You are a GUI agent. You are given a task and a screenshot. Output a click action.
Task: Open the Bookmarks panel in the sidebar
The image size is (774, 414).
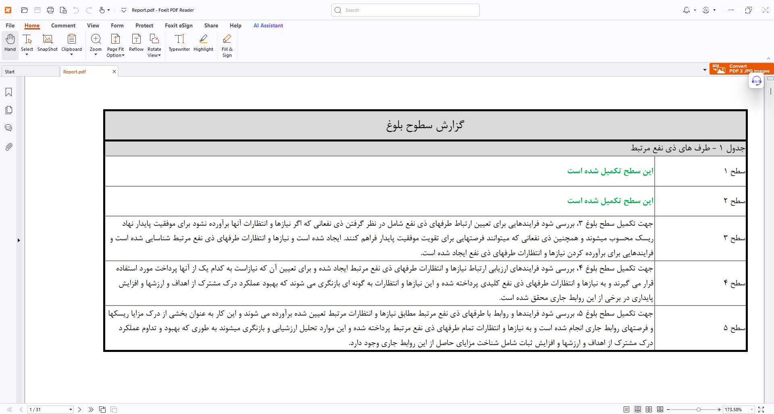8,92
